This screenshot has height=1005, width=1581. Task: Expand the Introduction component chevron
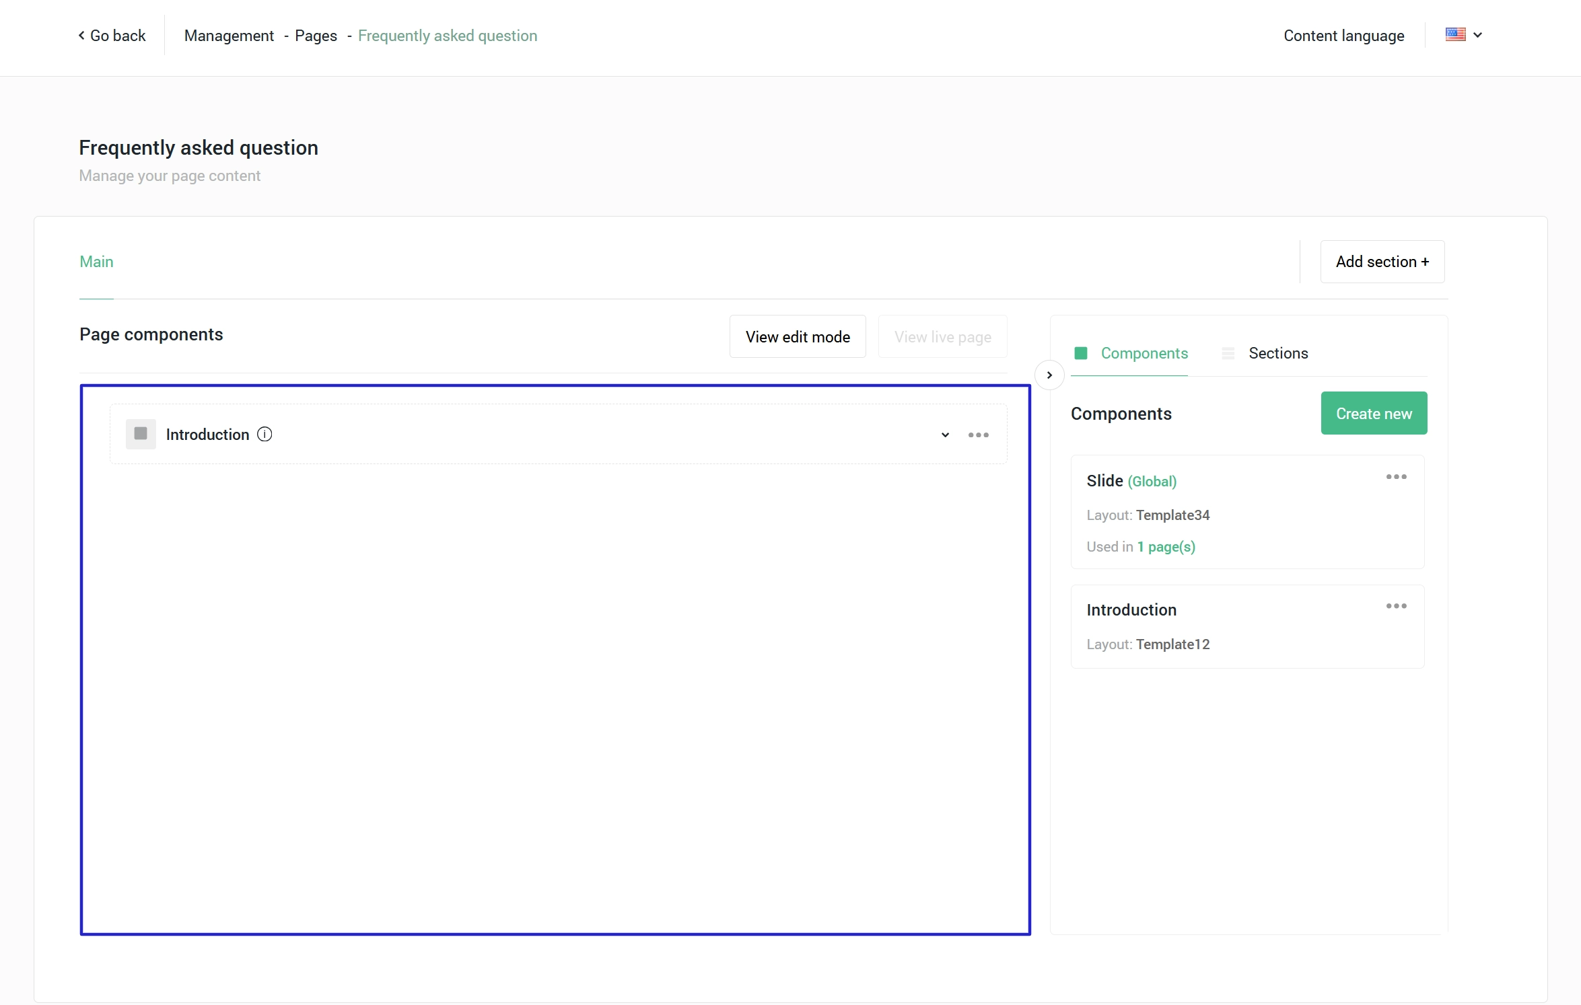(x=945, y=435)
